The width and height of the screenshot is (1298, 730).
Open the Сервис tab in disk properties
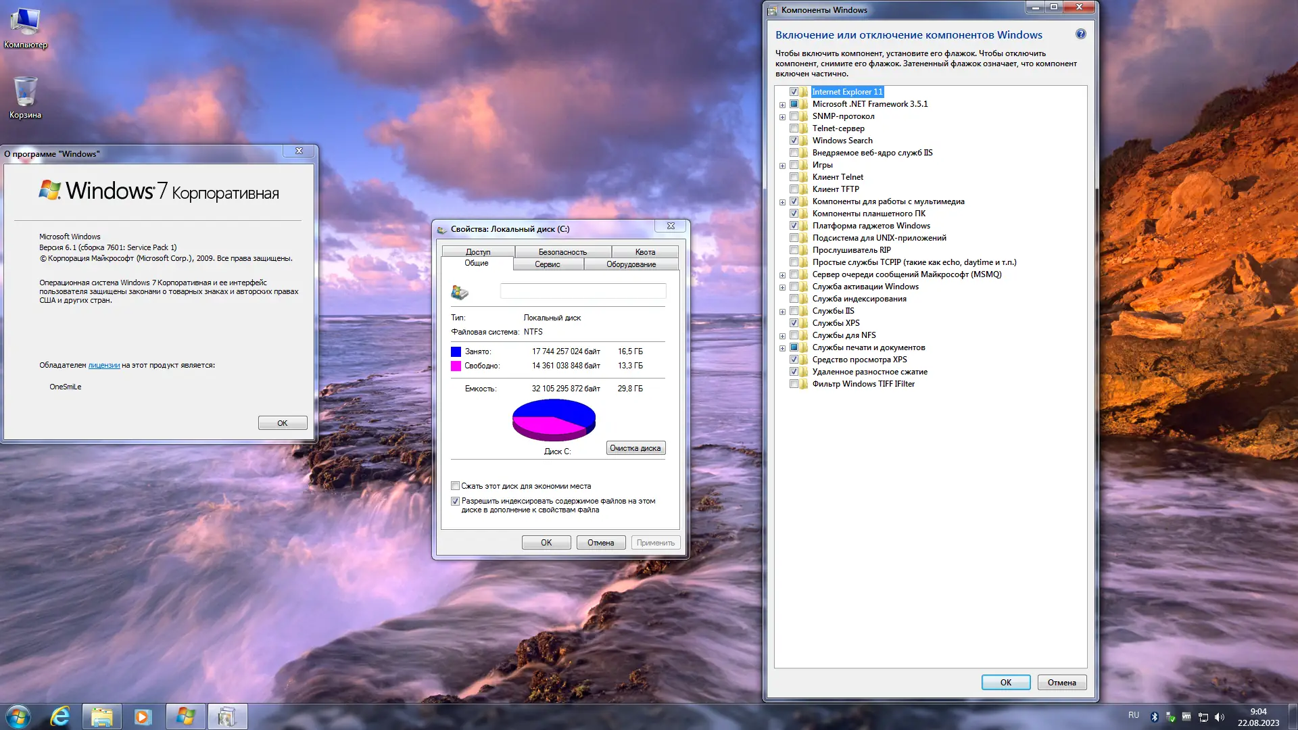[547, 264]
